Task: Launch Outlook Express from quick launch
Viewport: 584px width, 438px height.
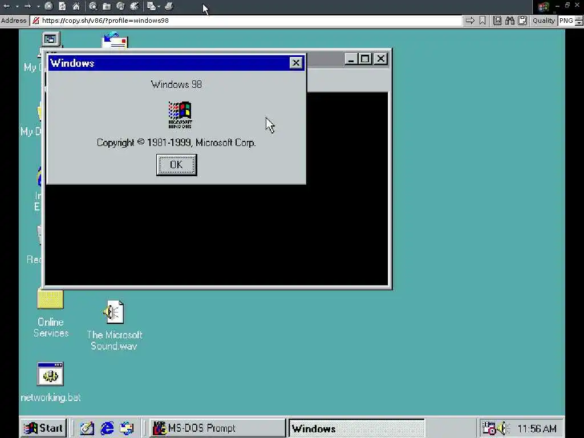Action: [x=127, y=428]
